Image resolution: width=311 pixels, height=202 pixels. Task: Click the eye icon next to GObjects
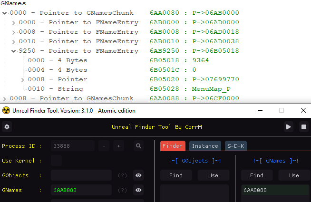click(138, 175)
